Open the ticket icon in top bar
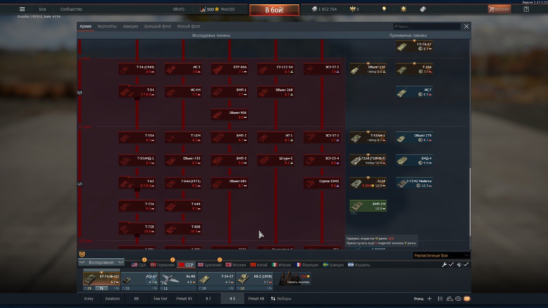 423,9
